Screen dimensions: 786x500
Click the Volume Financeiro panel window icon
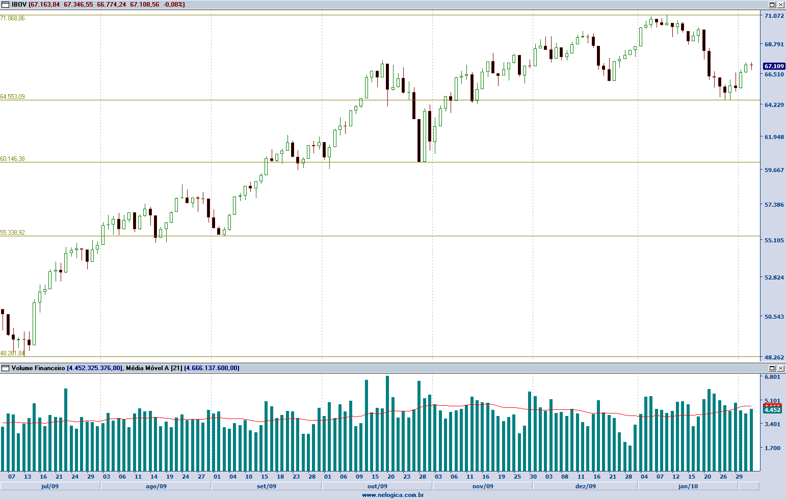[x=6, y=368]
